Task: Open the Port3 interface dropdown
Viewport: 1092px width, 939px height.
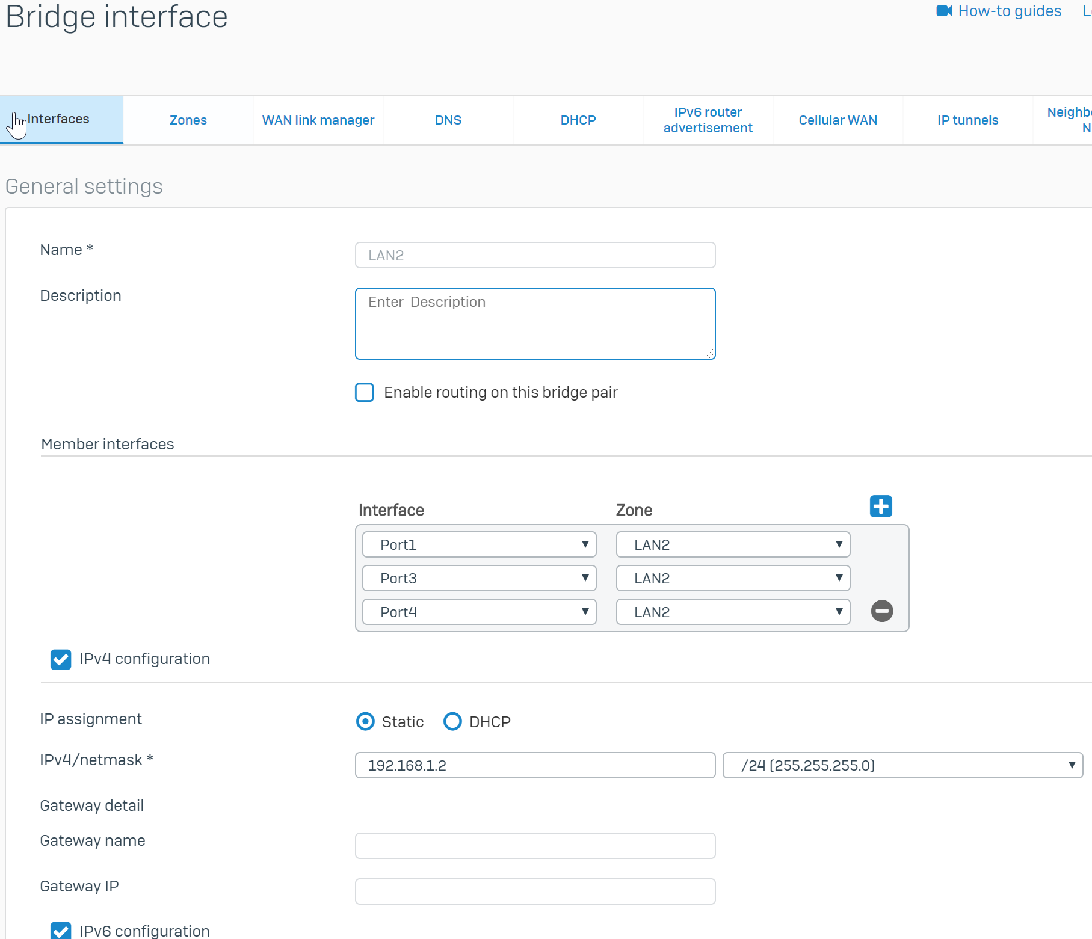Action: coord(480,578)
